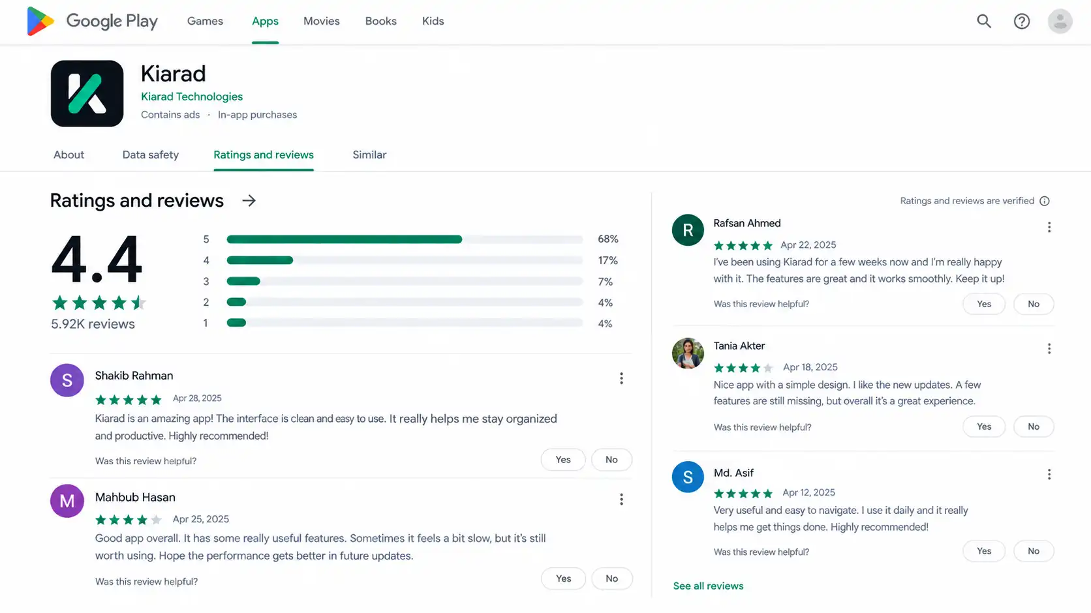Click the 5-star 68% rating bar
Image resolution: width=1091 pixels, height=613 pixels.
point(405,239)
